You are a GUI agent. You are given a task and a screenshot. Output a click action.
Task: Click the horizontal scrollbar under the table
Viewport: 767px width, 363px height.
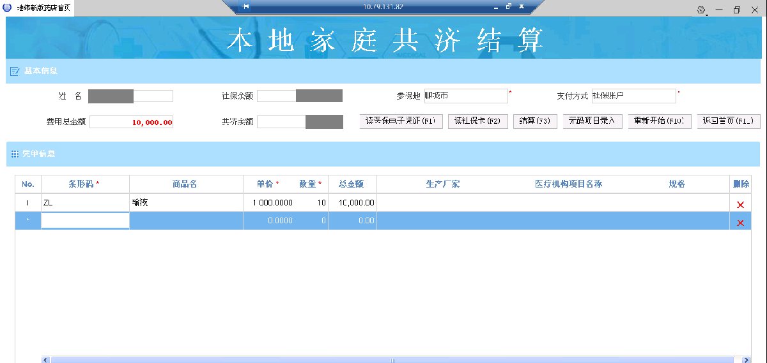click(393, 360)
